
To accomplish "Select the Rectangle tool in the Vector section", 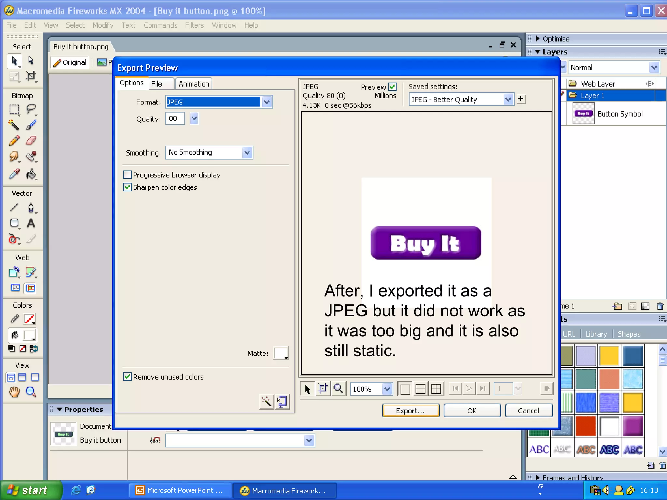I will click(x=14, y=223).
